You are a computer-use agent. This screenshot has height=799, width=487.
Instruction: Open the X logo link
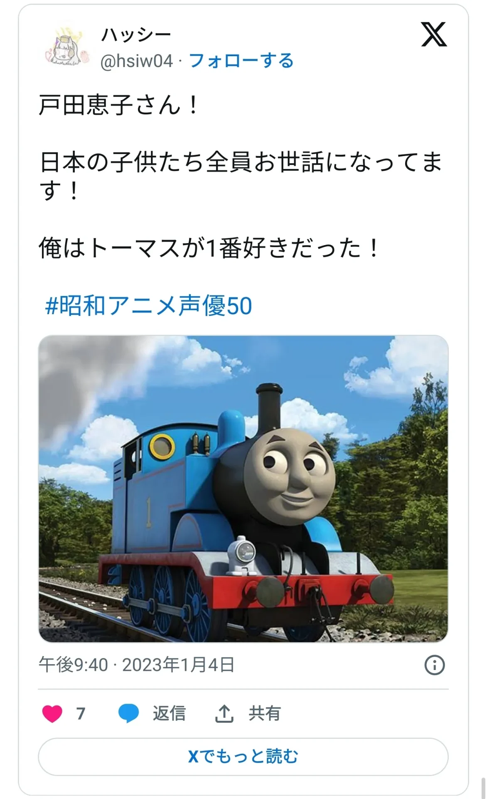(434, 34)
